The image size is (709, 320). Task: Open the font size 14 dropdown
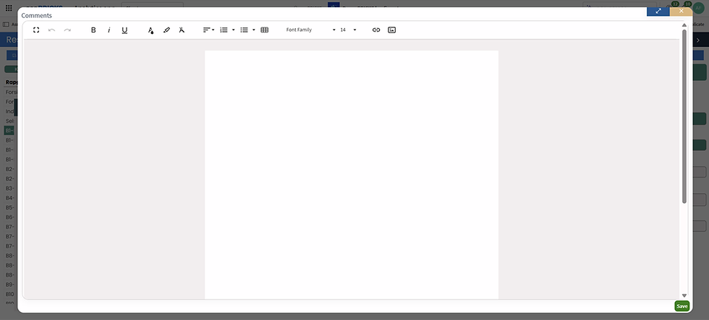348,30
